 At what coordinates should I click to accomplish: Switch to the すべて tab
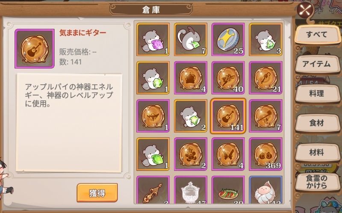316,35
